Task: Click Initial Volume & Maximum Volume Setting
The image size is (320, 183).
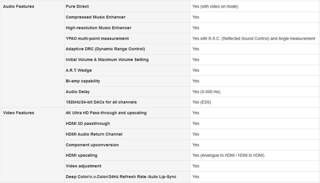Action: click(107, 60)
